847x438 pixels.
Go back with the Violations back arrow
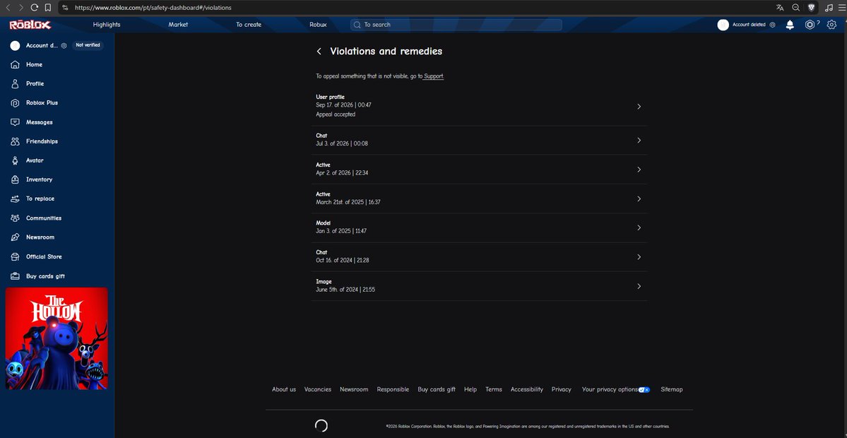click(319, 52)
